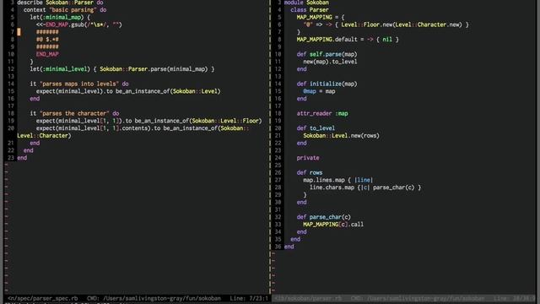Click the 'Line: 7/23:1' status indicator
The height and width of the screenshot is (304, 540).
[249, 298]
